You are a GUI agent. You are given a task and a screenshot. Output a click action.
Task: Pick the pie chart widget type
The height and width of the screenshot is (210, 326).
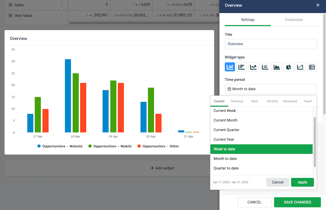288,67
